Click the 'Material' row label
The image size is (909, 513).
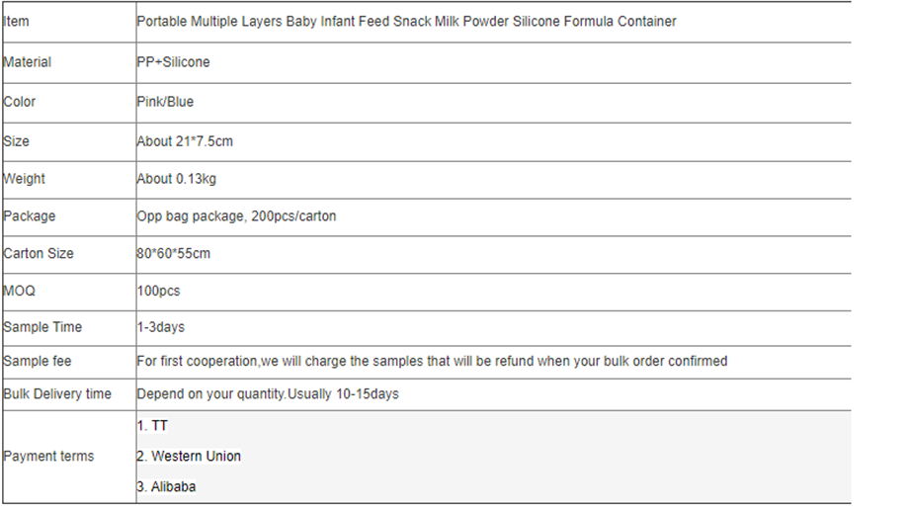click(28, 62)
